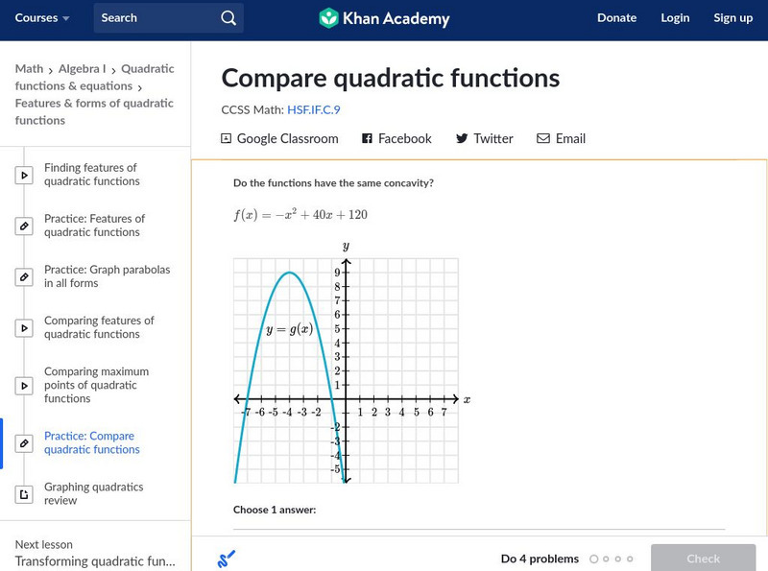Open the scratchpad pencil tool
This screenshot has height=571, width=768.
click(227, 559)
